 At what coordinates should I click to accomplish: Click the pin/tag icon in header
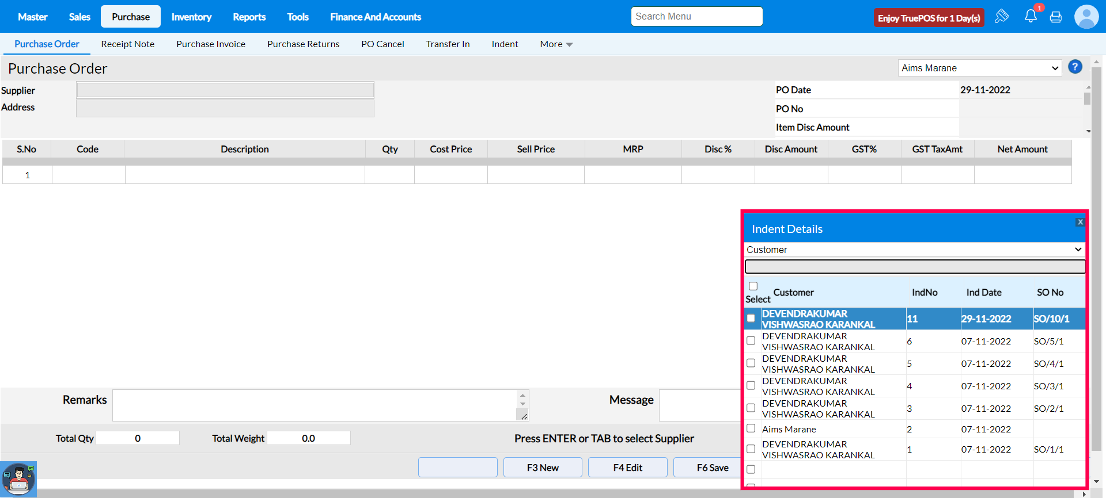pyautogui.click(x=1002, y=16)
